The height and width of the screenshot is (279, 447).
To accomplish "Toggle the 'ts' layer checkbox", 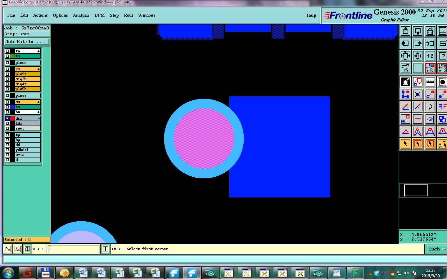I will point(7,56).
